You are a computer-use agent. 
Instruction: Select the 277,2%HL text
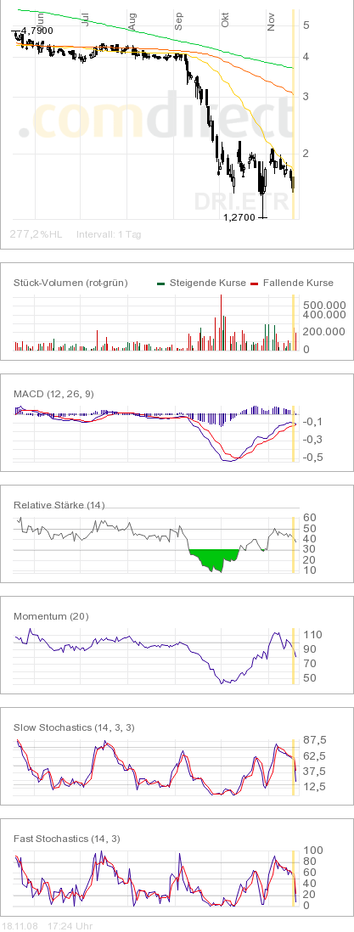click(x=36, y=234)
